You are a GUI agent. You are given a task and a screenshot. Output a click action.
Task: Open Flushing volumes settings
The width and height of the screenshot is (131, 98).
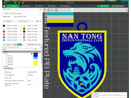23,21
